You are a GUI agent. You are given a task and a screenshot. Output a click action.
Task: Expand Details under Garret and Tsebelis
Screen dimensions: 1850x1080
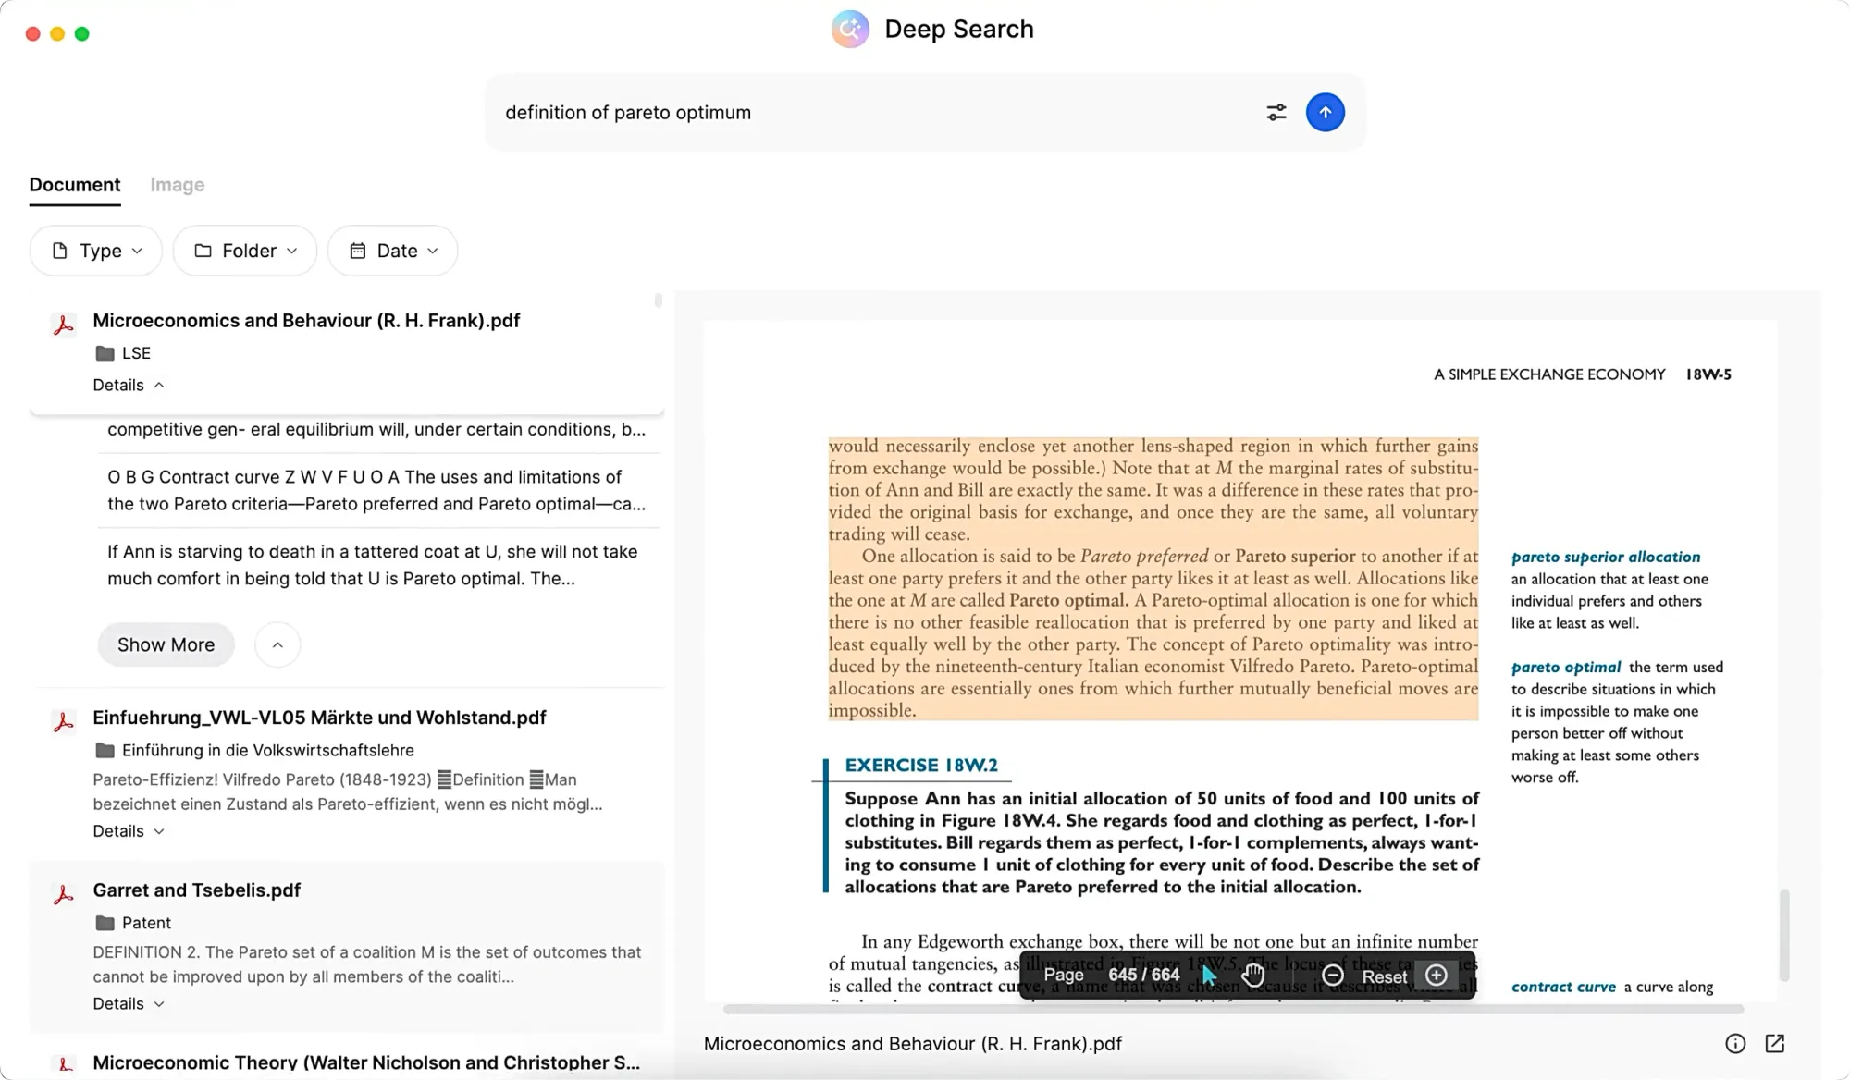pyautogui.click(x=129, y=1003)
